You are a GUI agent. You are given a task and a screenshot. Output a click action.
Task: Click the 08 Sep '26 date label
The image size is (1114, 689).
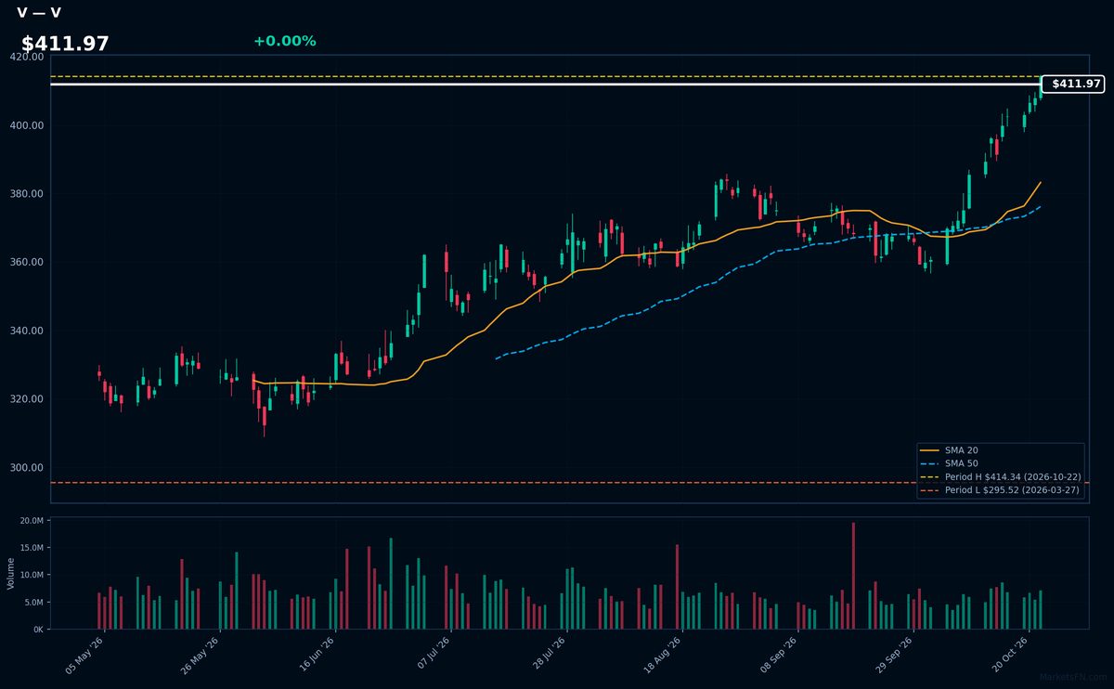coord(779,654)
